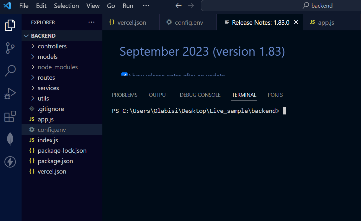
Task: Open the PROBLEMS panel
Action: click(125, 95)
